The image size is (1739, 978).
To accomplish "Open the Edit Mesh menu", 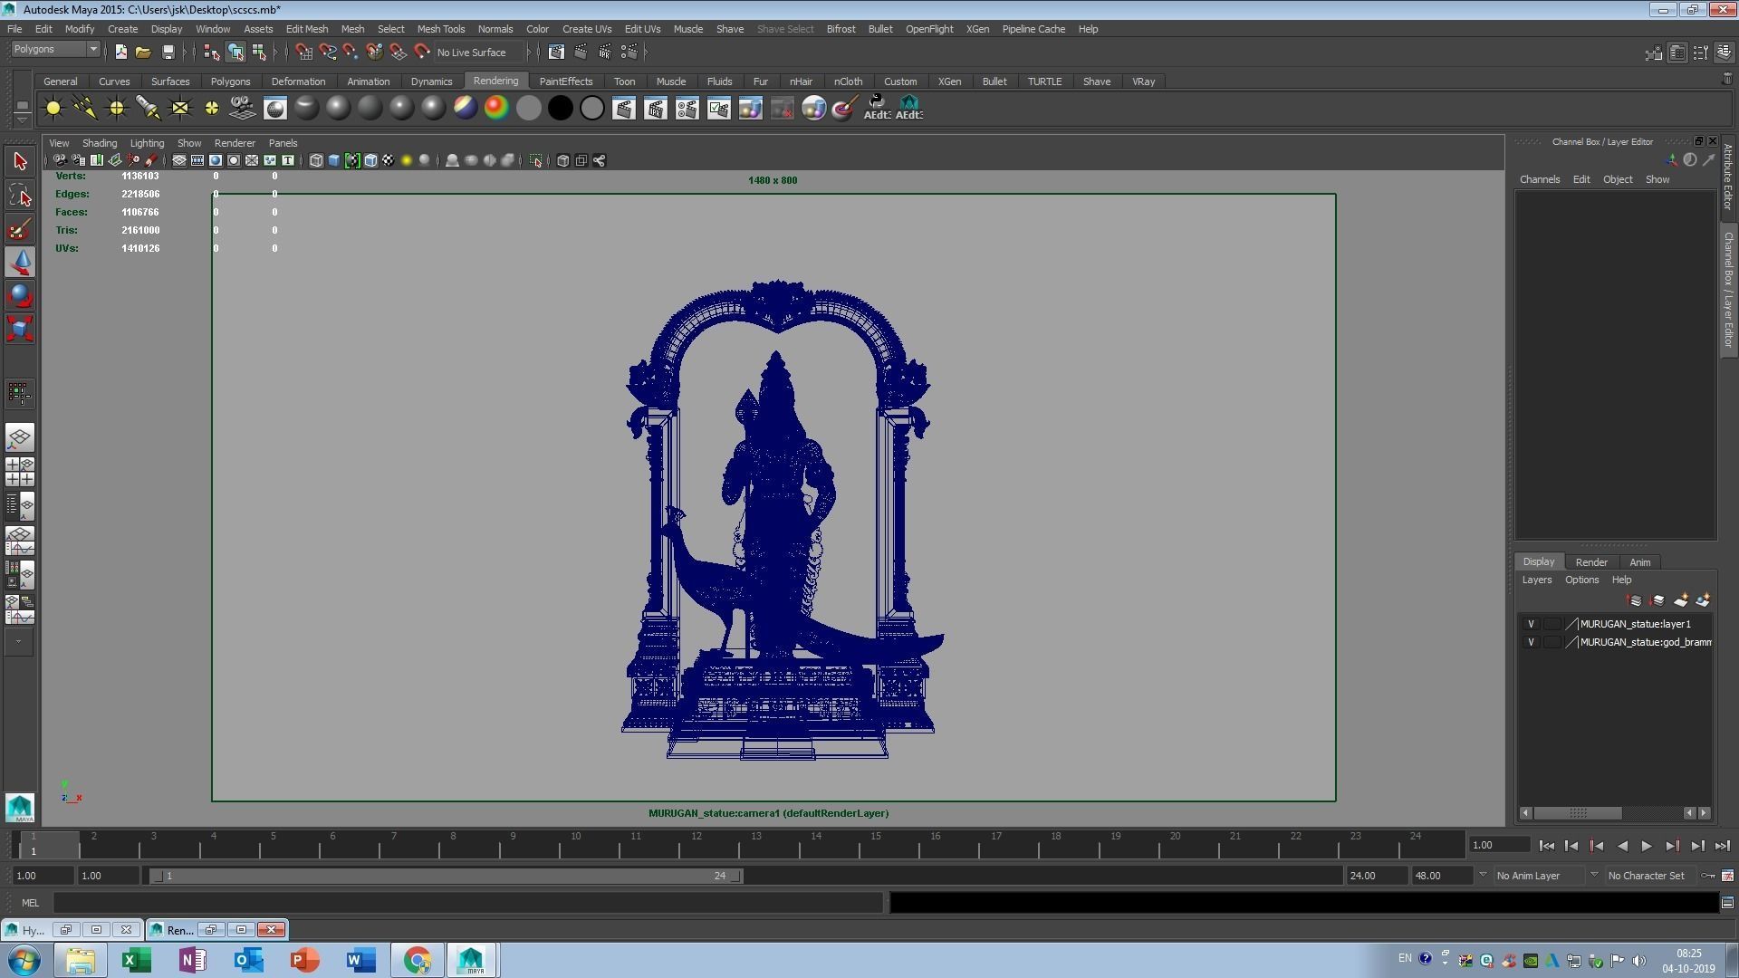I will (307, 29).
